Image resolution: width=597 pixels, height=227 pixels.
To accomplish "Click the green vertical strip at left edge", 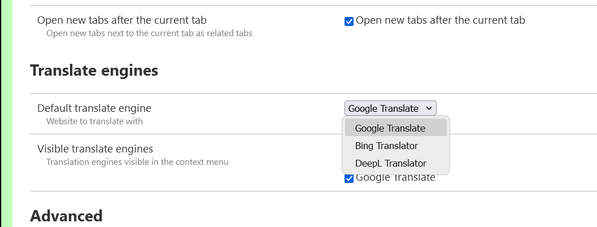I will pos(6,113).
